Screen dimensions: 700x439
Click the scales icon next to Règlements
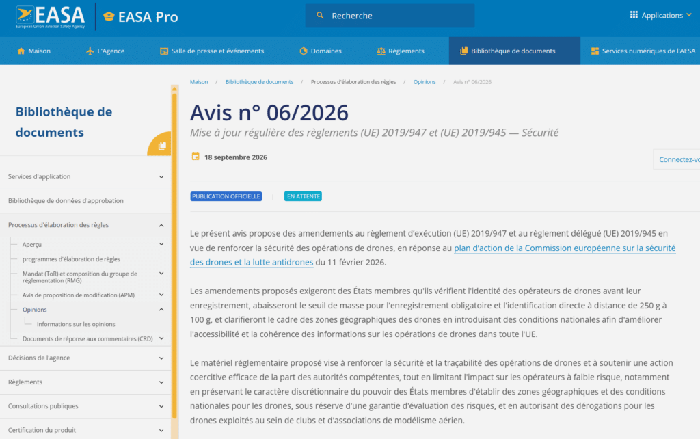click(381, 51)
